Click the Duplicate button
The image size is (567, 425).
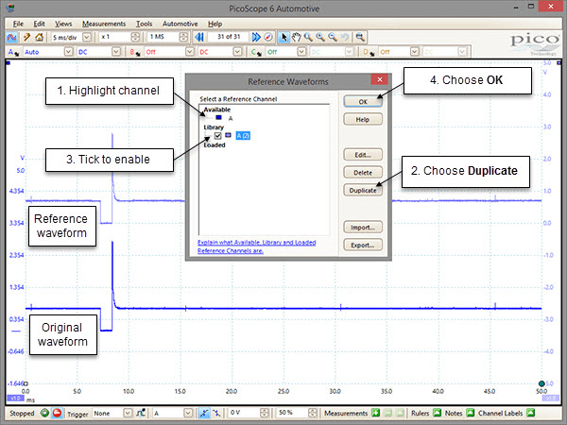point(363,190)
